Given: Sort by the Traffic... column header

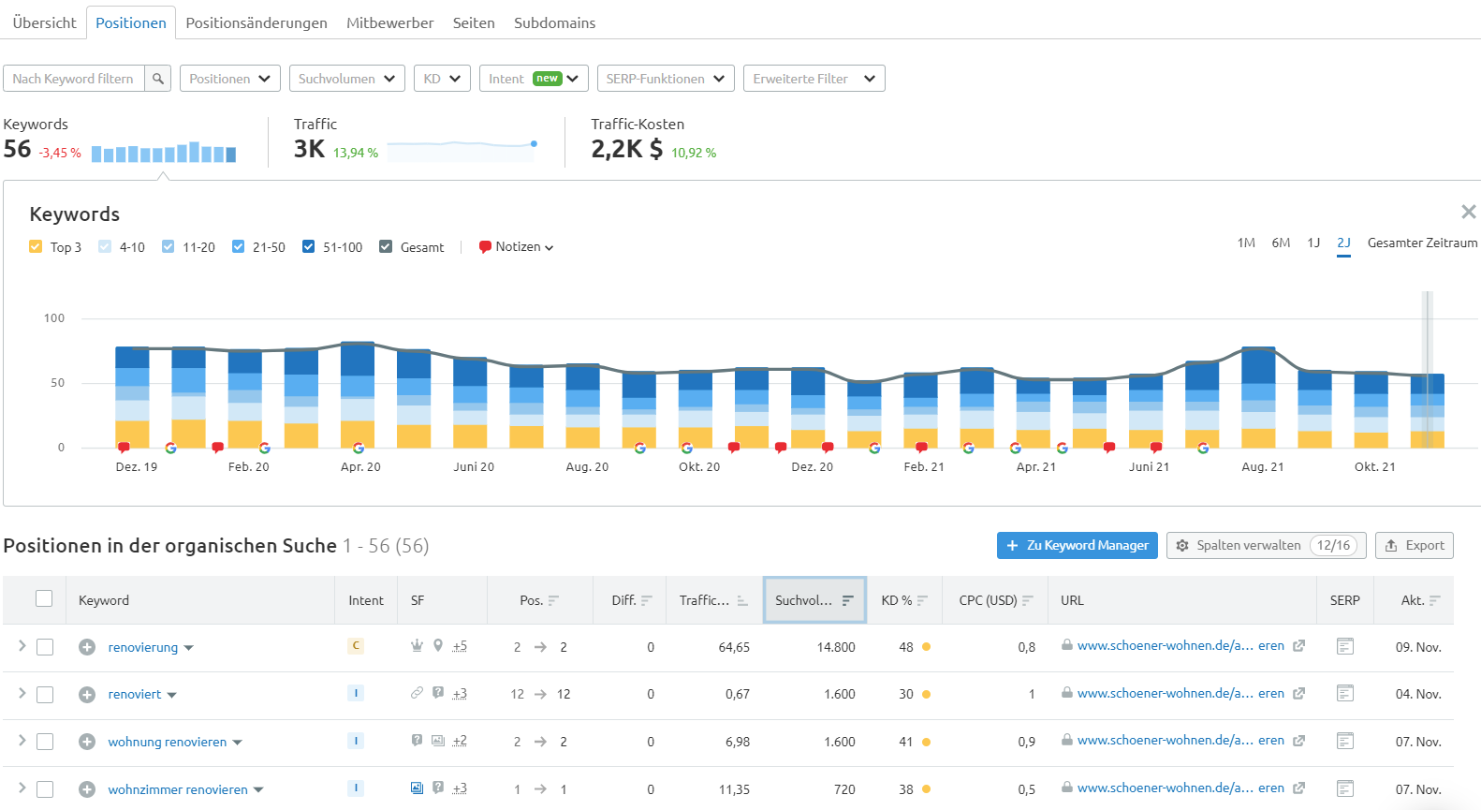Looking at the screenshot, I should pyautogui.click(x=713, y=600).
